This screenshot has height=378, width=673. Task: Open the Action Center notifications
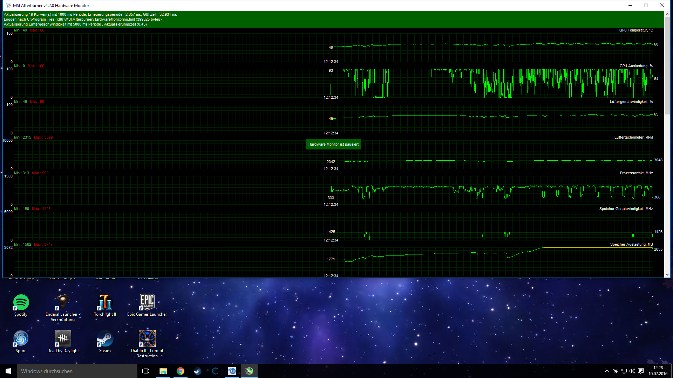pos(641,371)
